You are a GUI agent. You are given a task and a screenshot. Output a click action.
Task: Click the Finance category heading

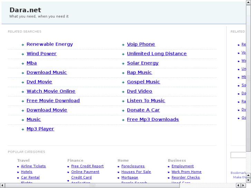click(75, 160)
